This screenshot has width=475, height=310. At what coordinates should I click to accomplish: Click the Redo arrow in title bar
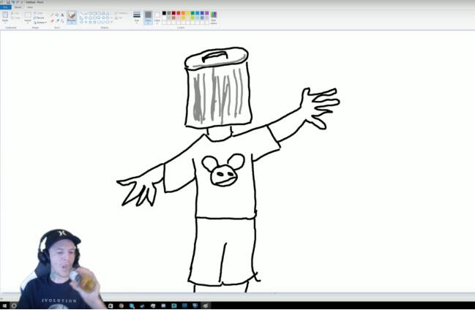tap(18, 1)
